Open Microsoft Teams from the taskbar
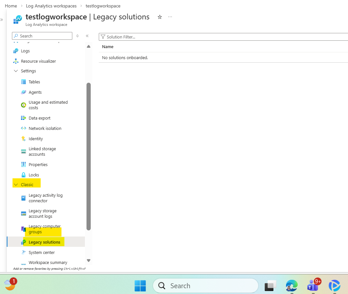 click(313, 285)
